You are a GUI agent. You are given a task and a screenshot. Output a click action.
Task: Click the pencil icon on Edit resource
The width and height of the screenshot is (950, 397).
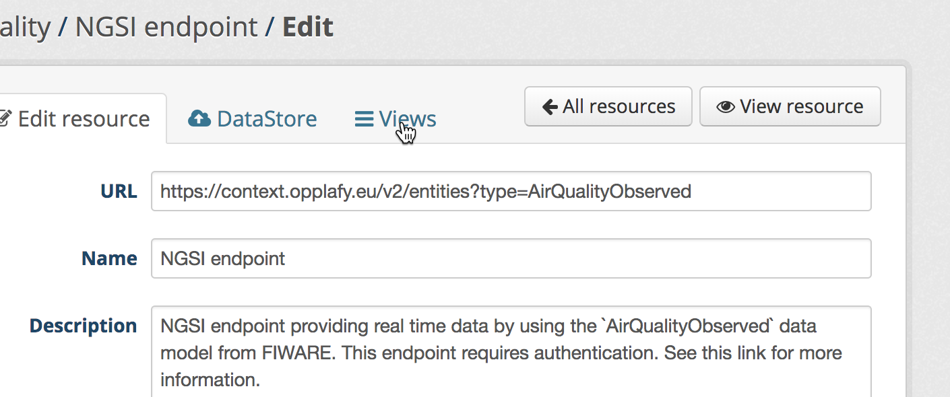tap(5, 119)
